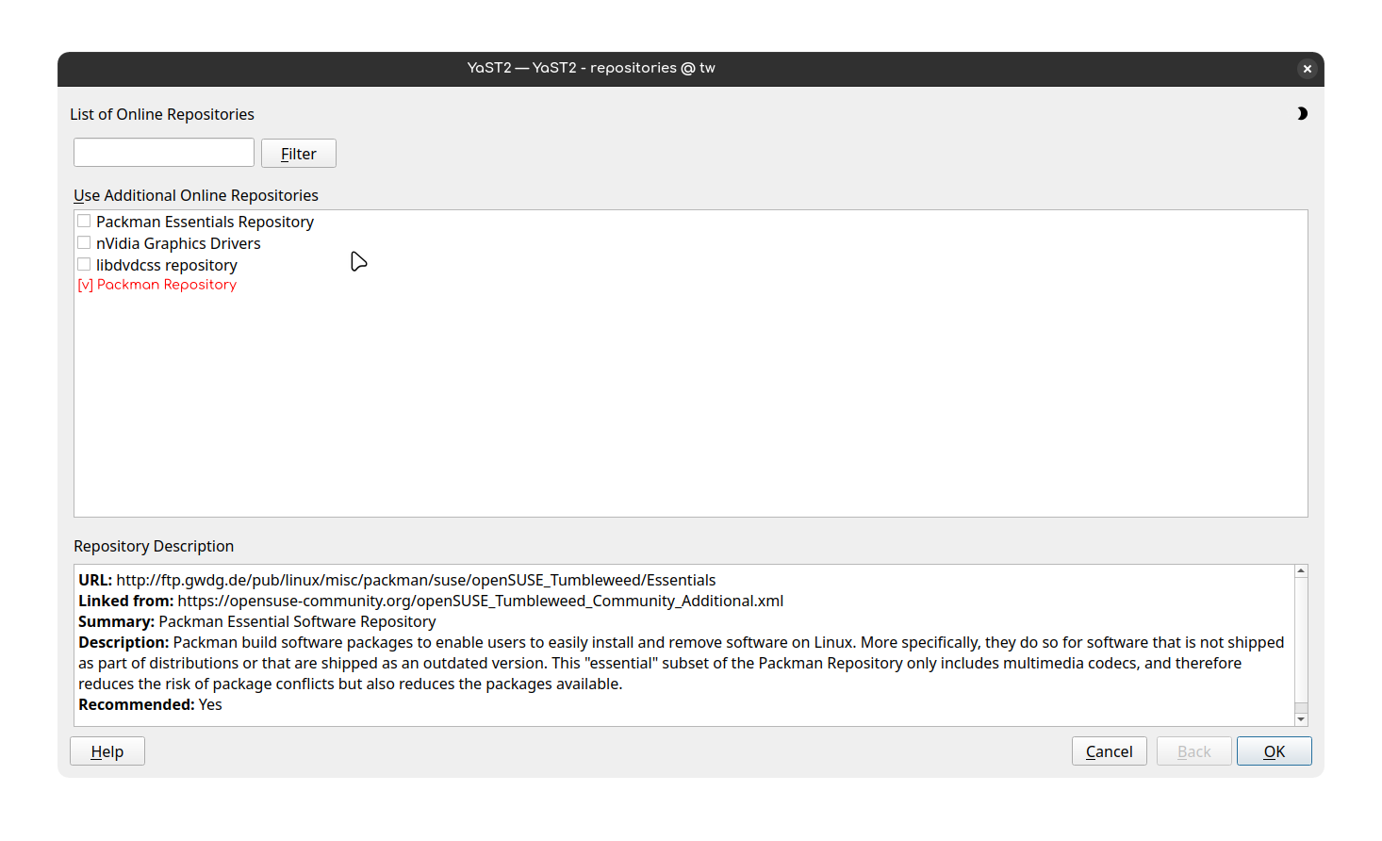Enable Packman Essentials Repository checkbox
This screenshot has width=1382, height=841.
84,222
